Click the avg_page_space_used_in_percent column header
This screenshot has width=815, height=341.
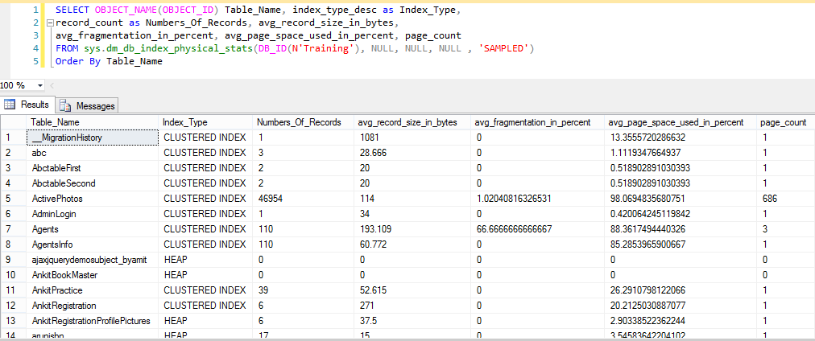[x=681, y=122]
